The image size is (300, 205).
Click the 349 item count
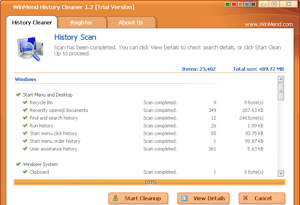point(212,110)
